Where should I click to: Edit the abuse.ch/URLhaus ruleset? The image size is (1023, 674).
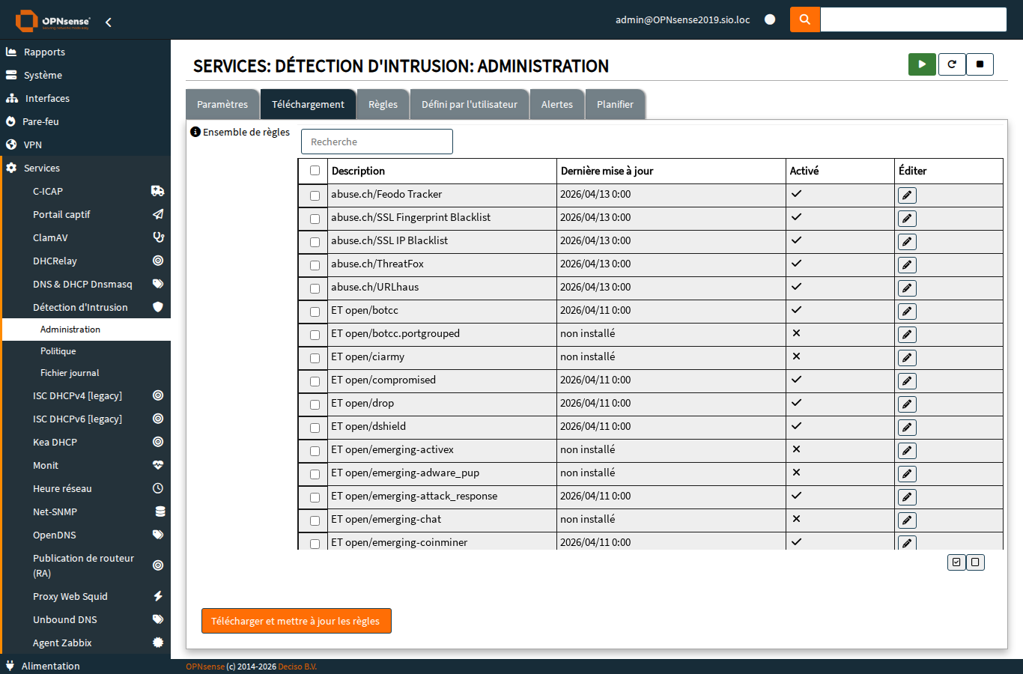pos(907,288)
